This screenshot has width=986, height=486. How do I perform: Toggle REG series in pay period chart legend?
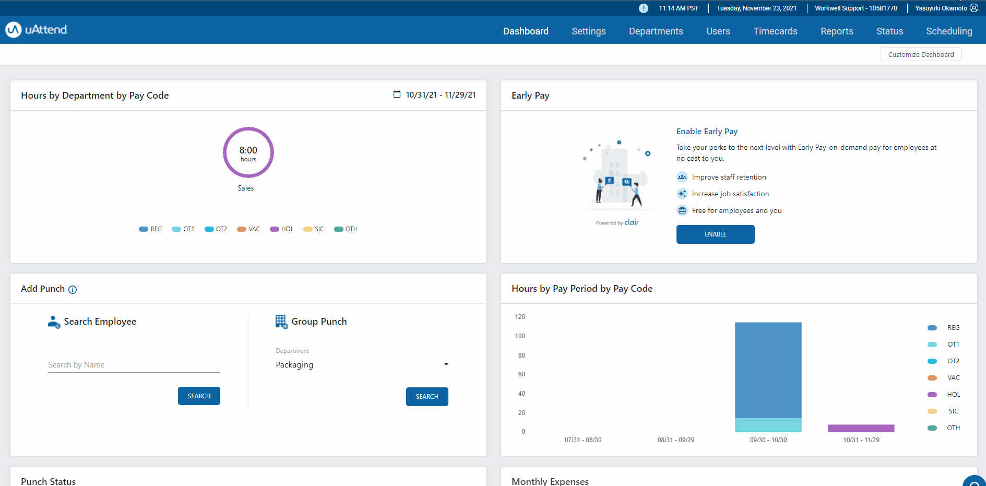coord(943,328)
